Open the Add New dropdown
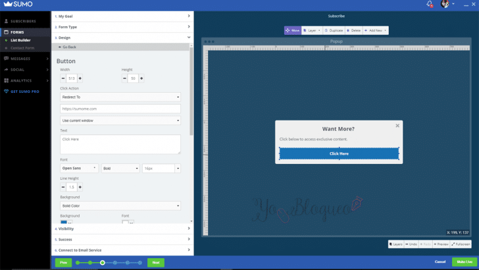 [376, 30]
